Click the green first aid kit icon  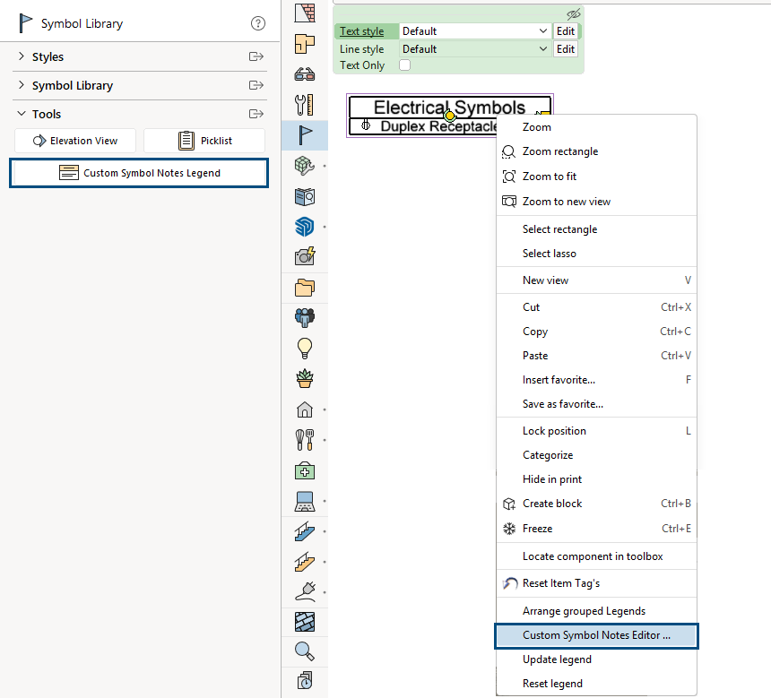(x=305, y=471)
